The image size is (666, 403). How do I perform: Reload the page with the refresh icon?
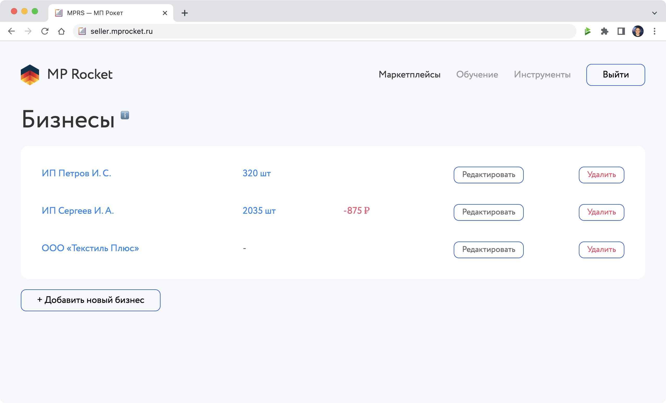(x=45, y=31)
